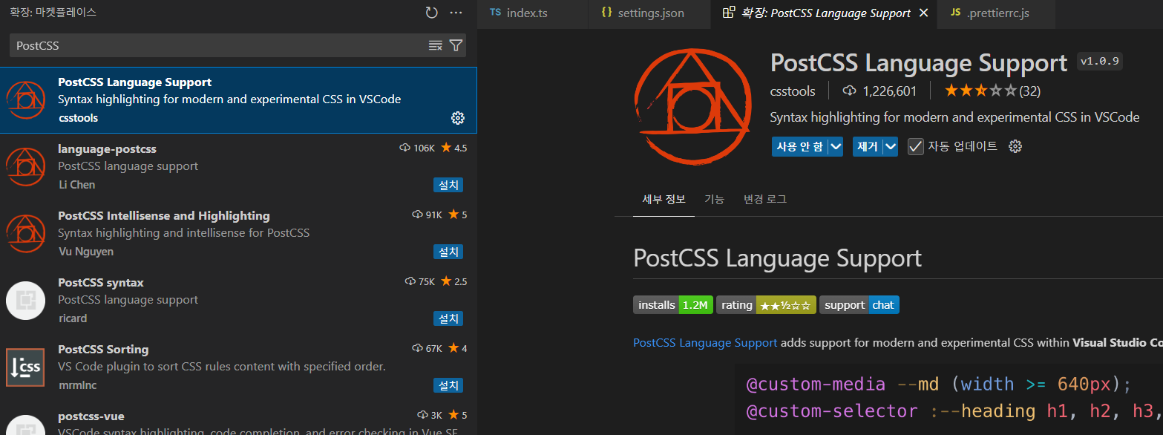Install PostCSS Intellisense and Highlighting
This screenshot has height=435, width=1163.
pyautogui.click(x=448, y=252)
